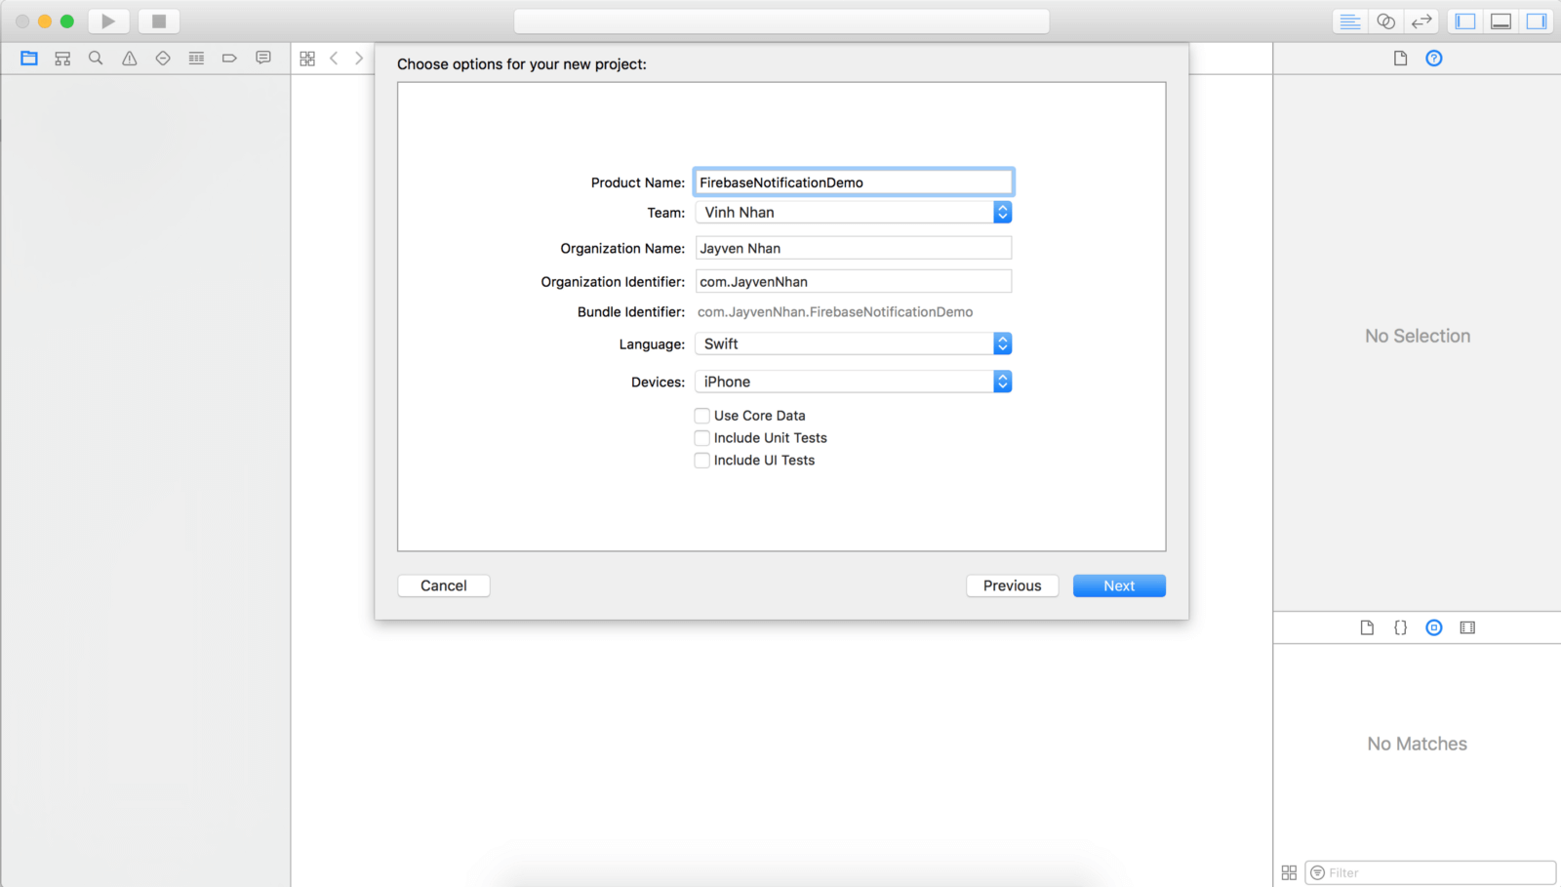Click the Product Name text field
Image resolution: width=1561 pixels, height=887 pixels.
(x=854, y=182)
